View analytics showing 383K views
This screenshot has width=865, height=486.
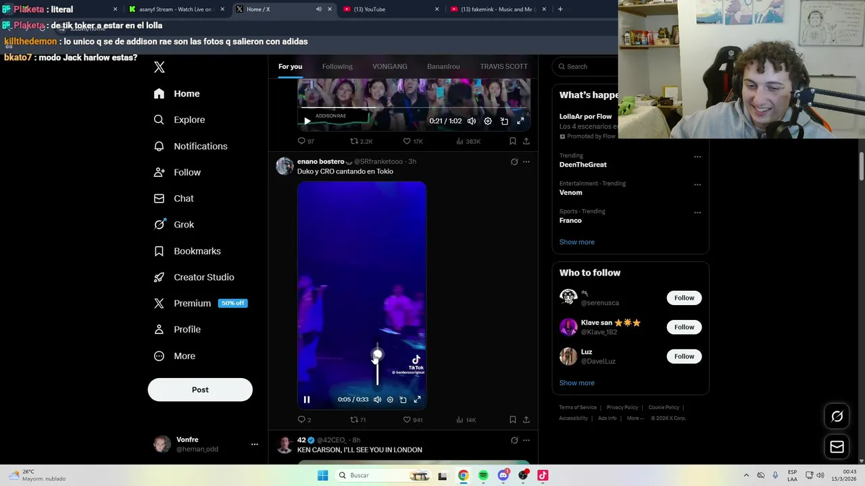tap(468, 141)
